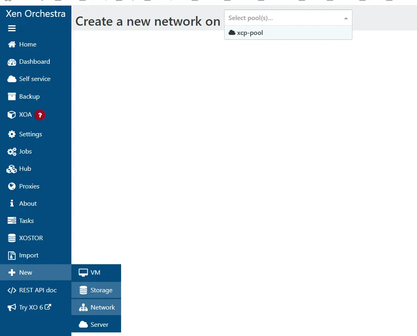417x336 pixels.
Task: Open the New submenu in sidebar
Action: coord(26,273)
